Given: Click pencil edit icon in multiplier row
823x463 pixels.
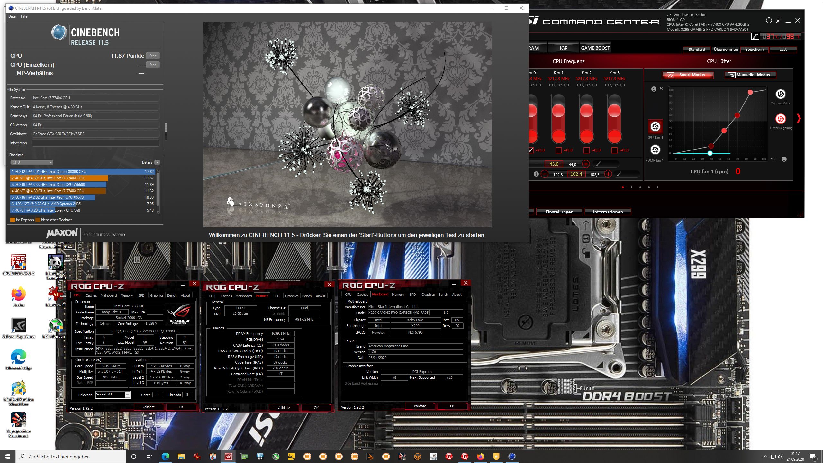Looking at the screenshot, I should point(598,164).
